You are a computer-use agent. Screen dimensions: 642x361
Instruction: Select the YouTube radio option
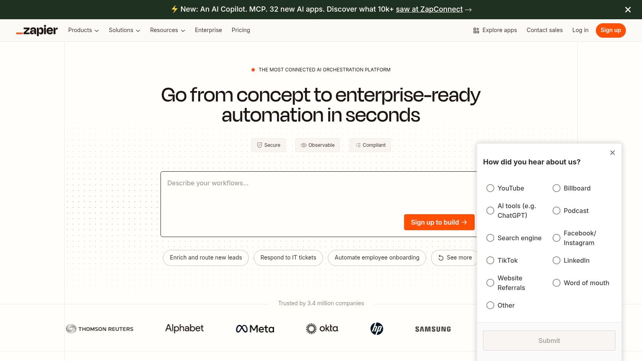pos(490,188)
